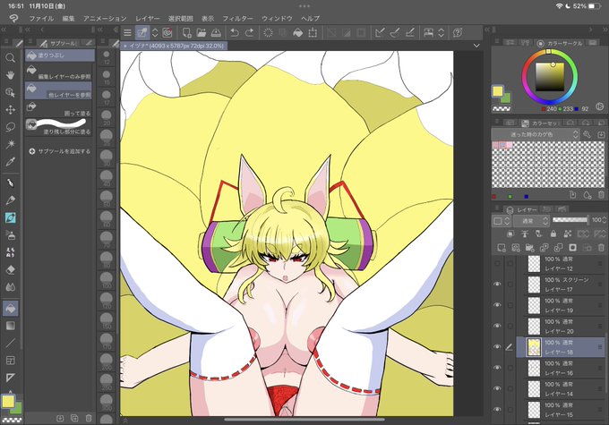Select the 塗り残し部分に塗る sub tool
Viewport: 609px width, 425px height.
tap(58, 127)
